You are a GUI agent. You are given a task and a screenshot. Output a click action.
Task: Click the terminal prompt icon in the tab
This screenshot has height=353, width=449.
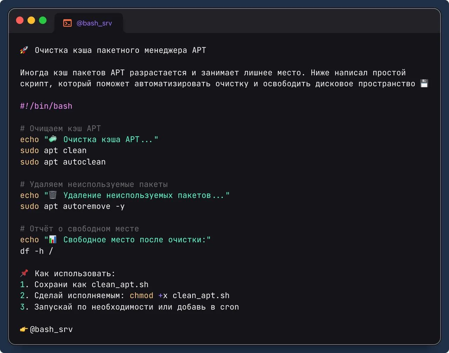coord(67,23)
